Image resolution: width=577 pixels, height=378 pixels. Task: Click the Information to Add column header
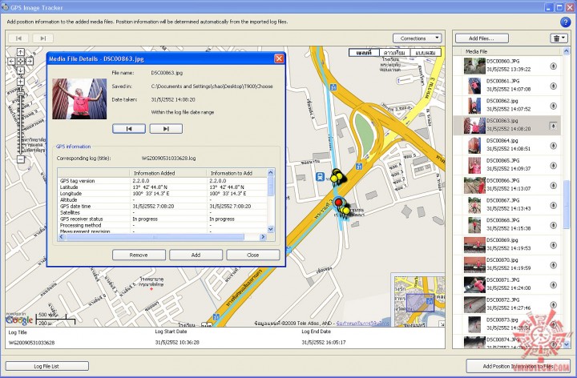(236, 173)
